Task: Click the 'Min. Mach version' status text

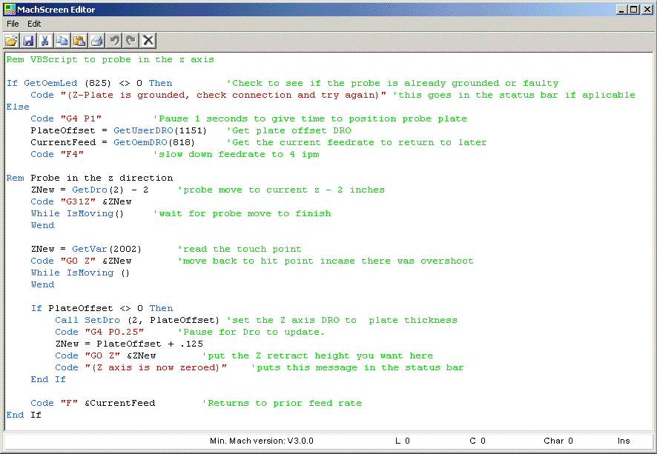Action: tap(261, 441)
